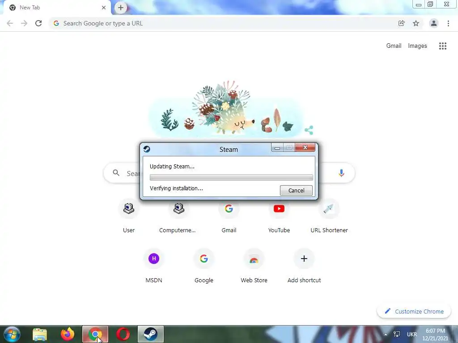Minimize the Chrome window
This screenshot has height=343, width=458.
(x=419, y=4)
